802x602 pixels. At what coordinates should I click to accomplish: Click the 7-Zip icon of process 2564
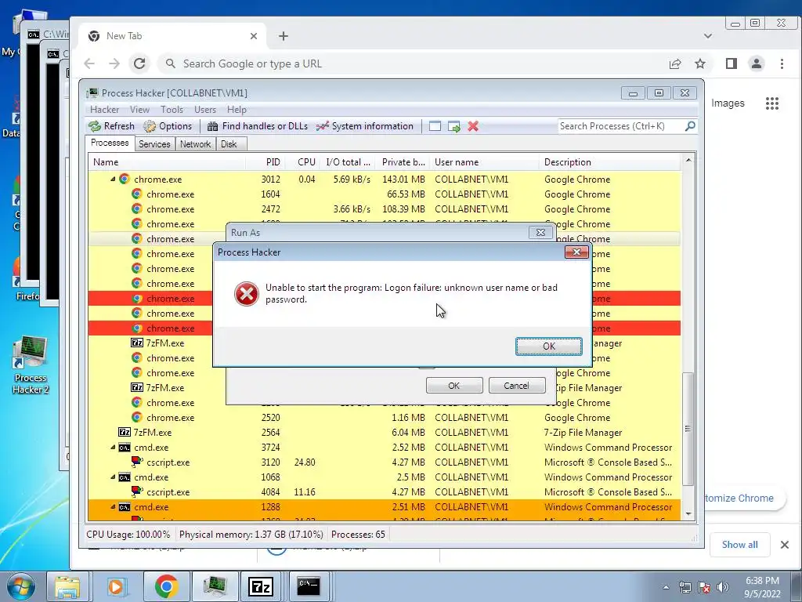coord(125,433)
